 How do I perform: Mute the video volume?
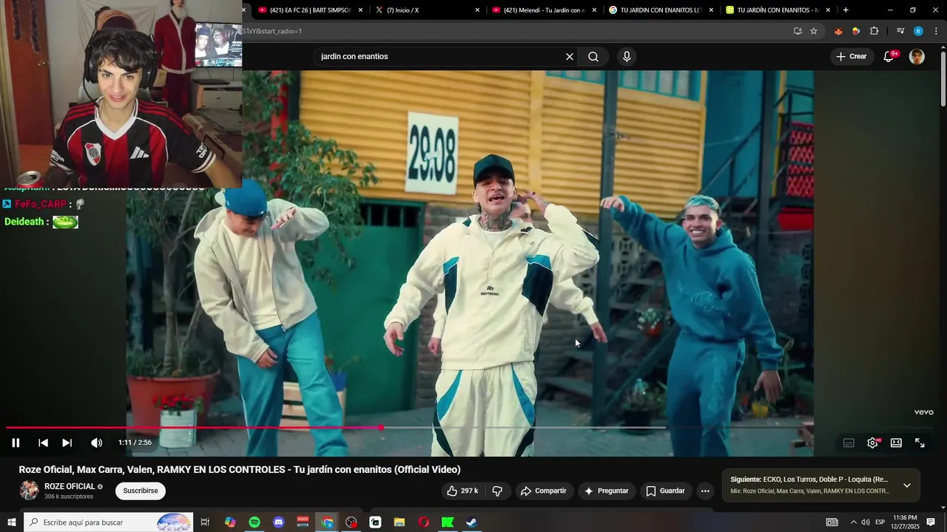96,443
